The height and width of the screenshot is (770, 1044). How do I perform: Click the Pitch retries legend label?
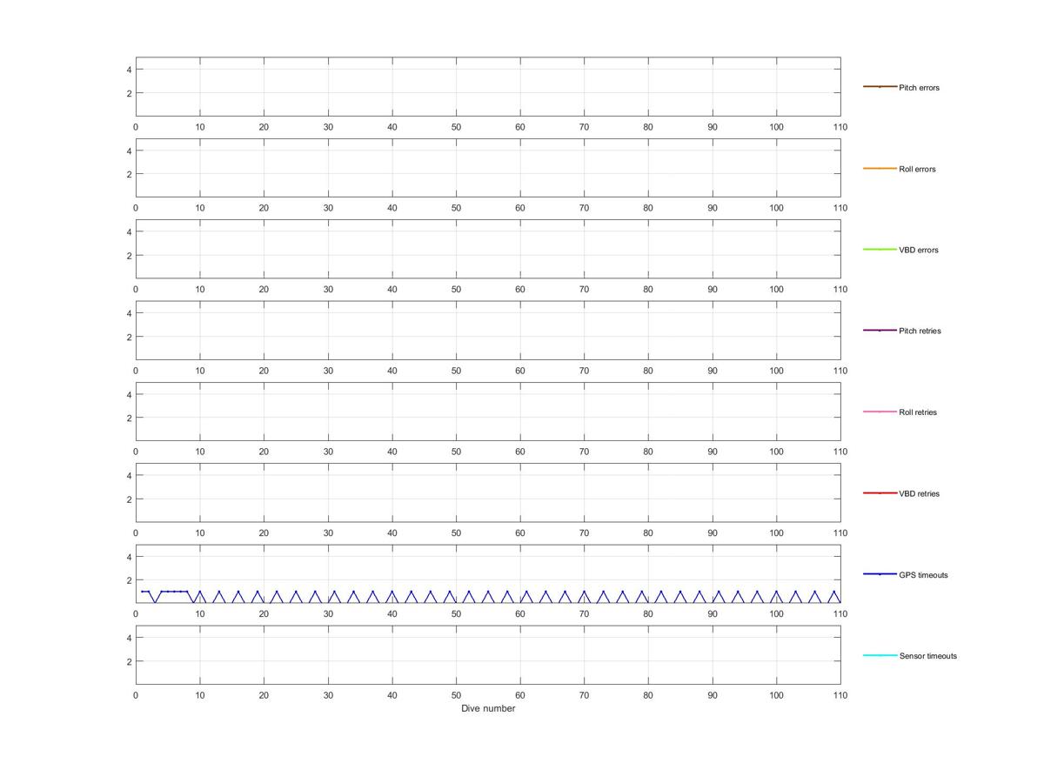point(919,331)
